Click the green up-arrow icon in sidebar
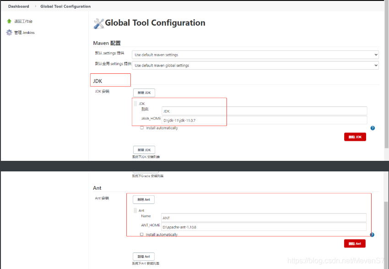This screenshot has height=269, width=389. tap(9, 21)
